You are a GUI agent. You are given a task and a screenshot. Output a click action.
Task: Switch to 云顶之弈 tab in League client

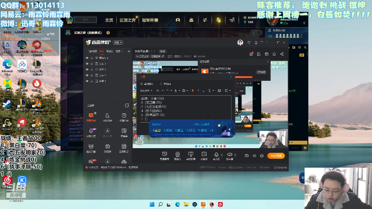[x=127, y=20]
